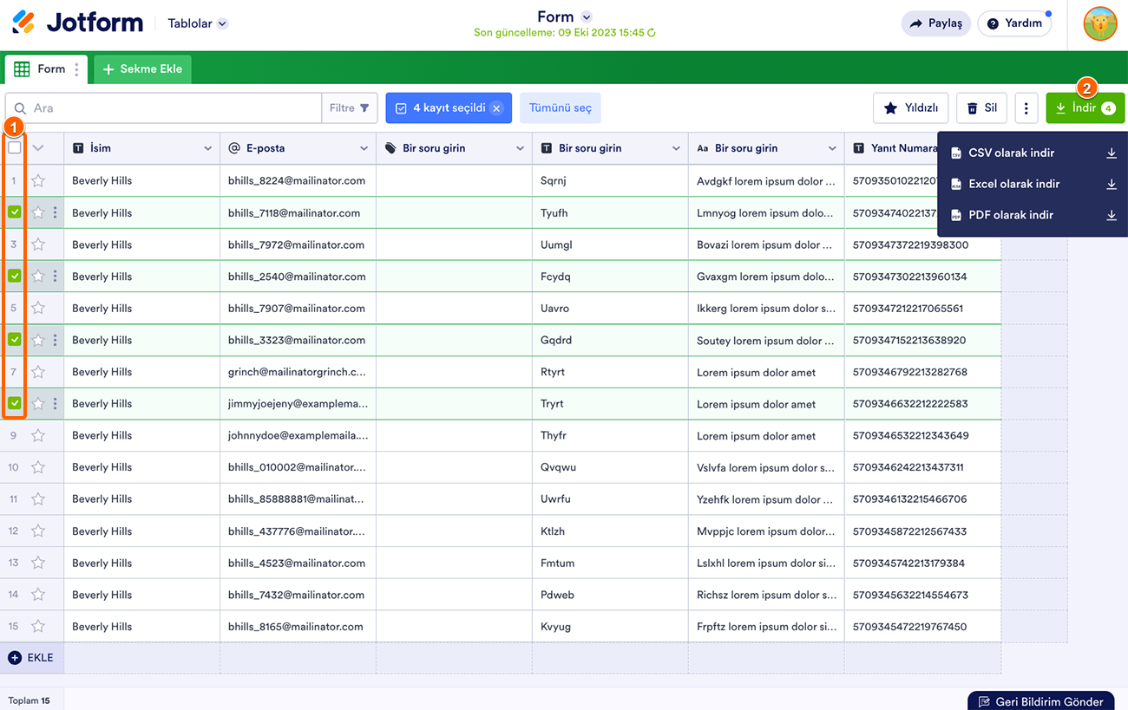This screenshot has height=710, width=1128.
Task: Star the row 9 johnnydoe entry
Action: (38, 435)
